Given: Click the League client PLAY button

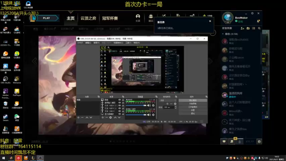Looking at the screenshot, I should coord(46,18).
